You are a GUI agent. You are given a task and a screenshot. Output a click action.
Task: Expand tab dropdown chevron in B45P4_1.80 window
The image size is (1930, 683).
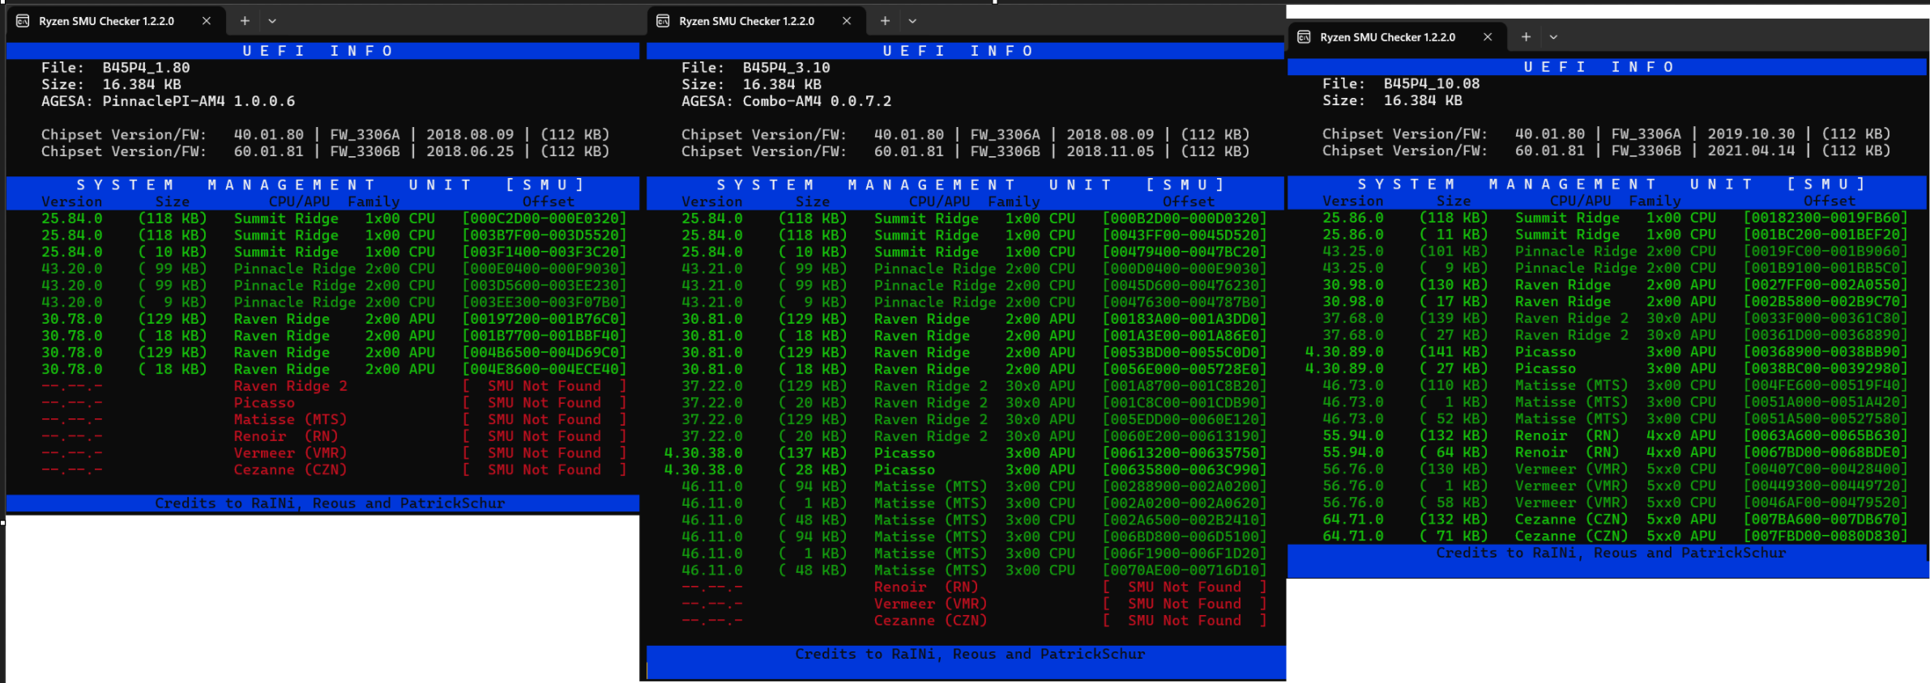tap(272, 21)
